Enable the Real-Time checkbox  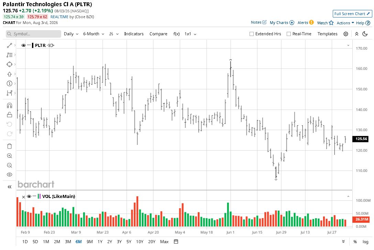click(289, 34)
